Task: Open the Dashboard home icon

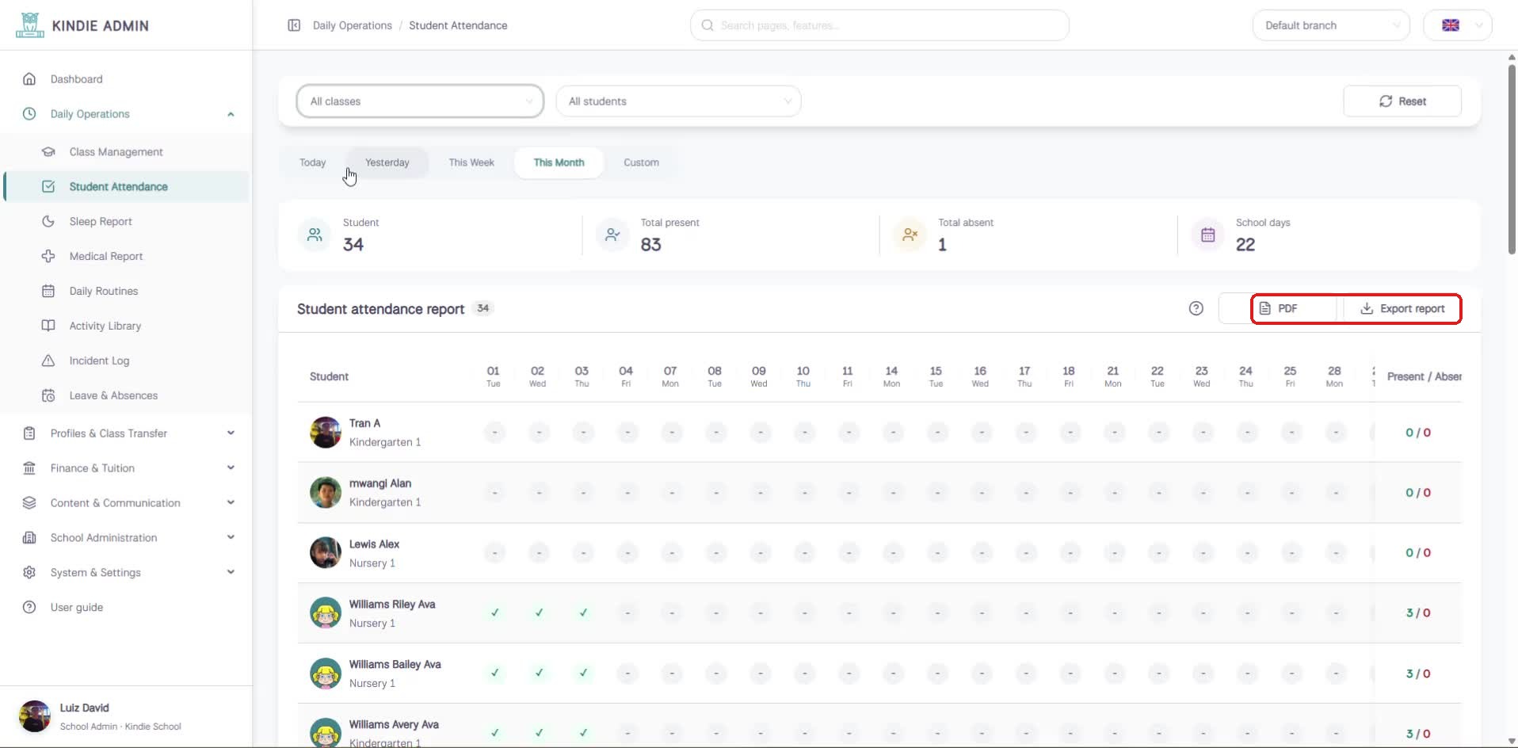Action: 29,79
